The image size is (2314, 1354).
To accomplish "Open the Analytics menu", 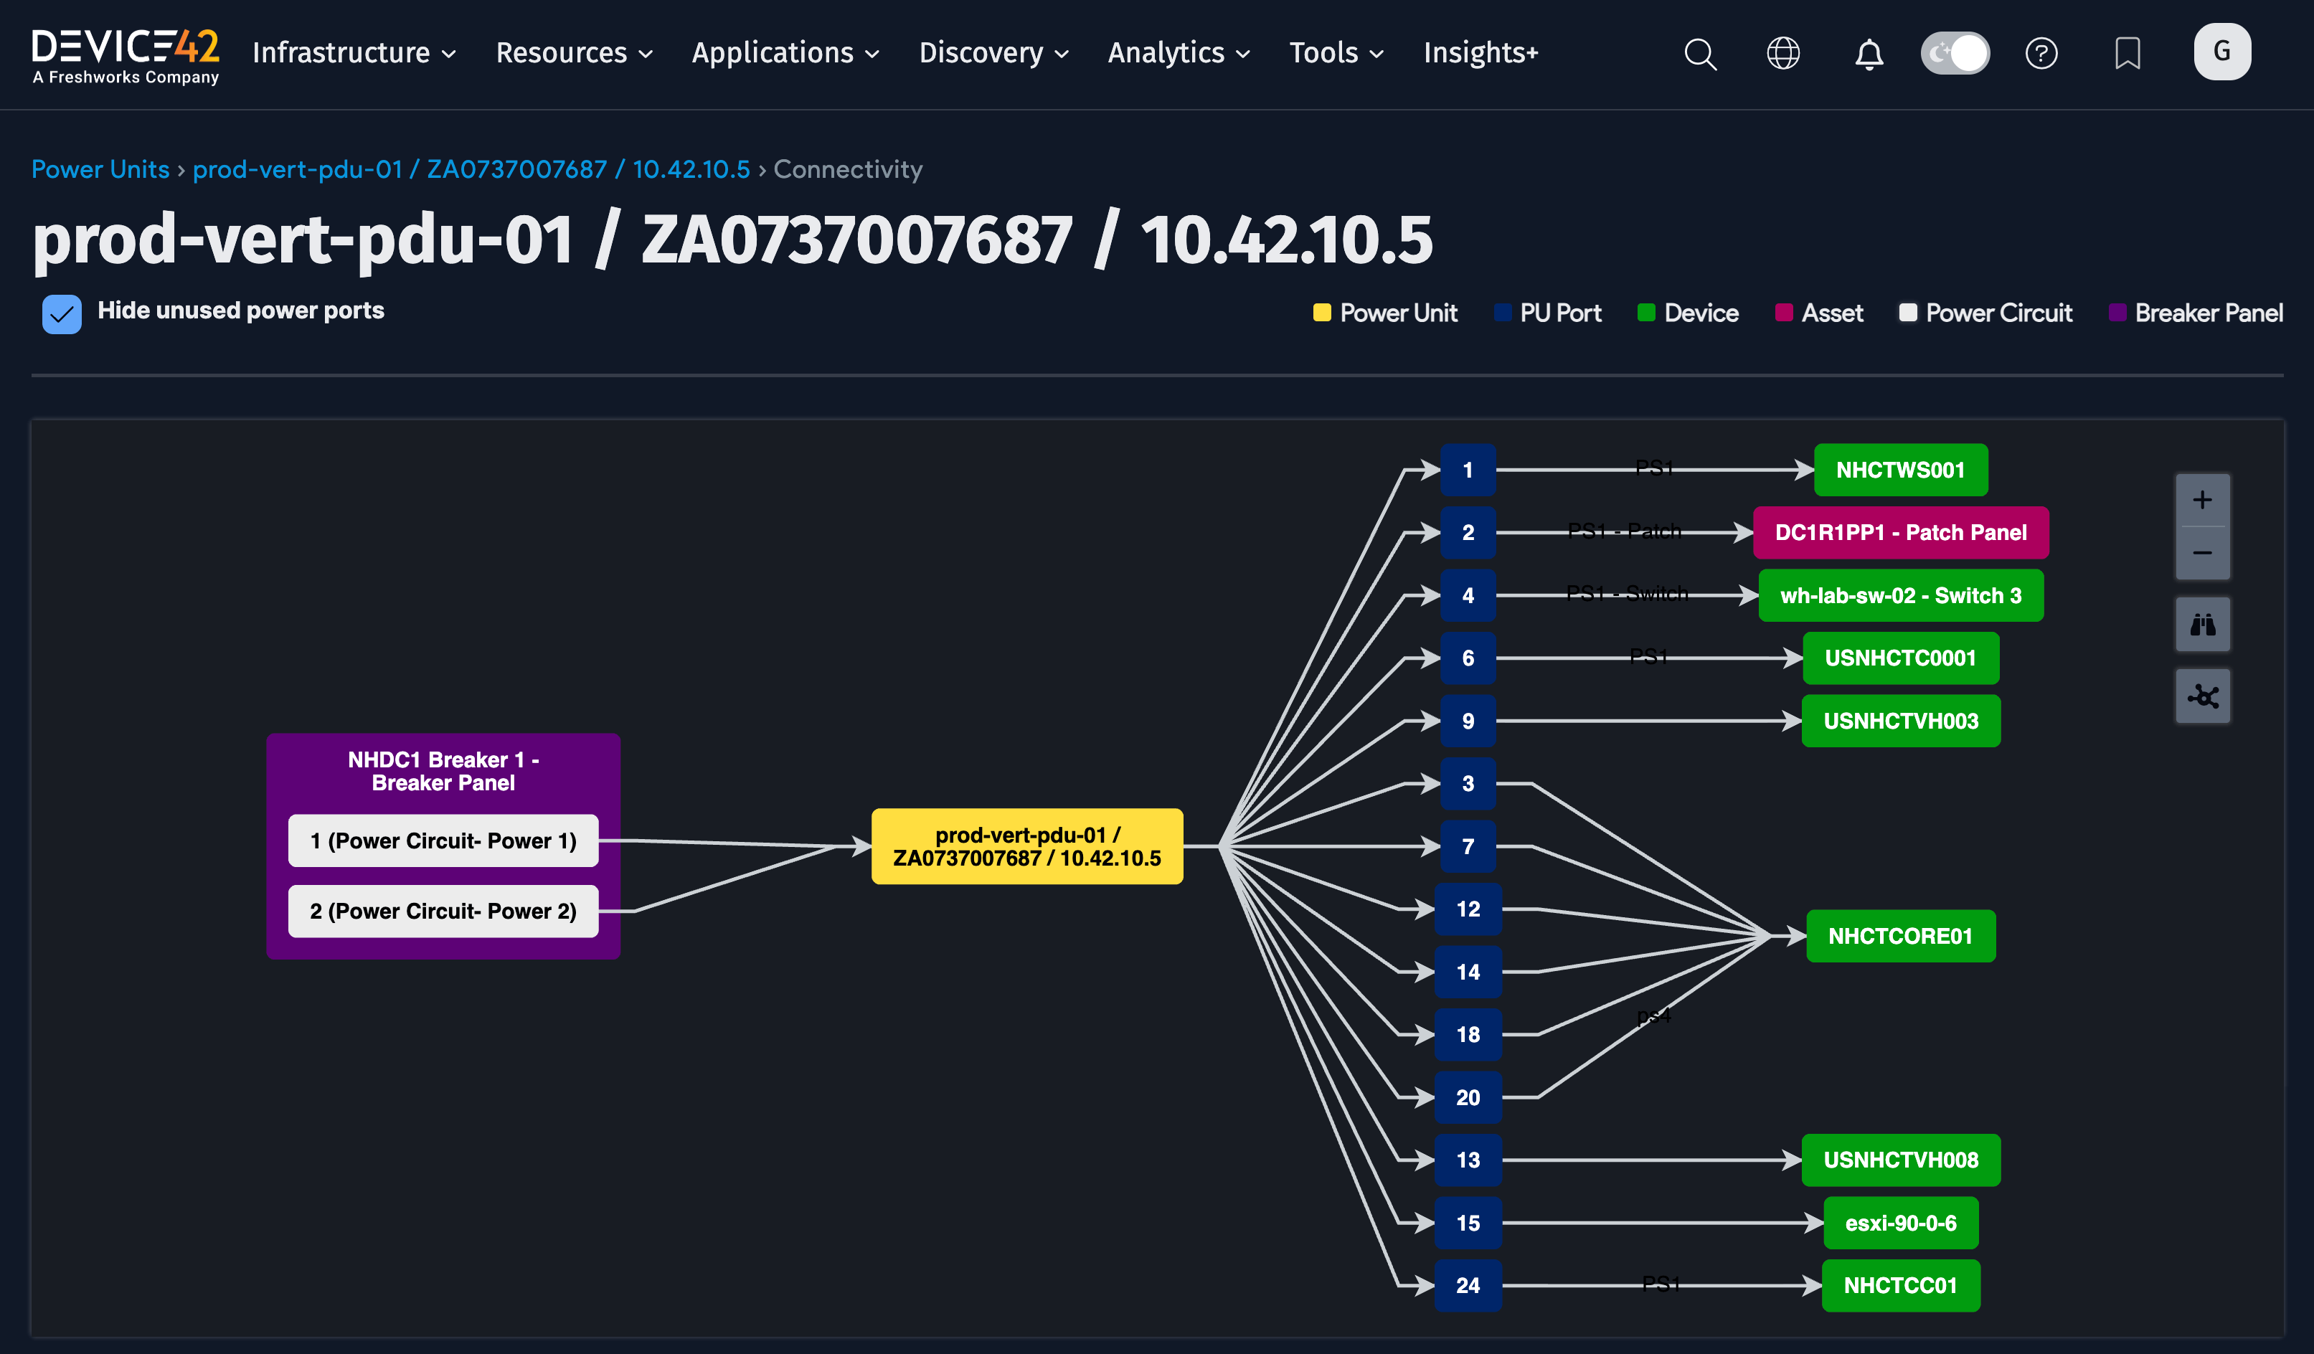I will click(x=1178, y=53).
